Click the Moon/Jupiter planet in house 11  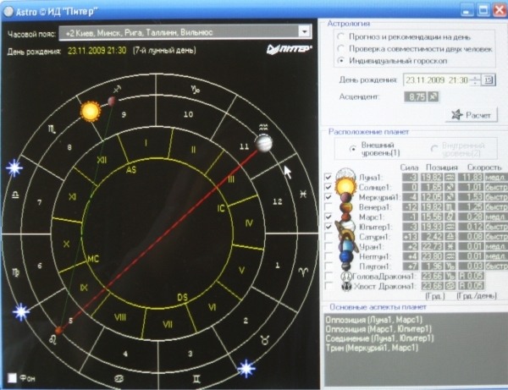[263, 143]
